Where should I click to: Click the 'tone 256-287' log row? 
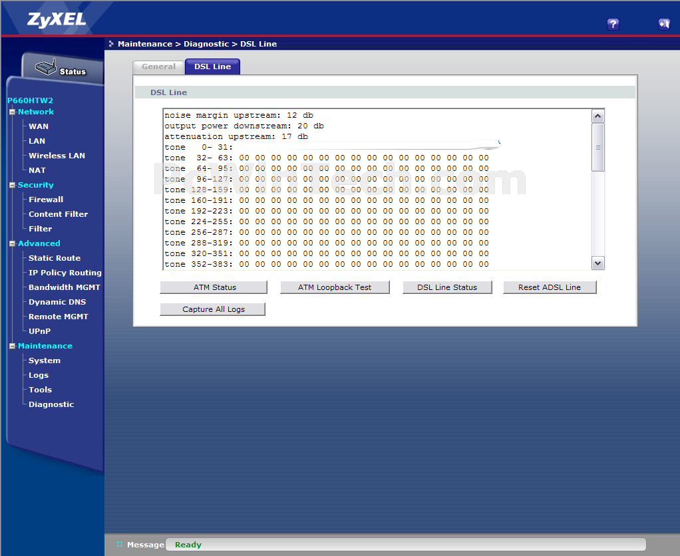(x=327, y=232)
